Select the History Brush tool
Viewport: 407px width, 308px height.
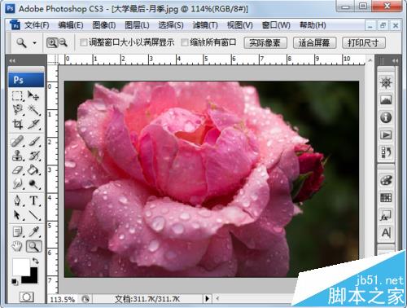[x=33, y=156]
